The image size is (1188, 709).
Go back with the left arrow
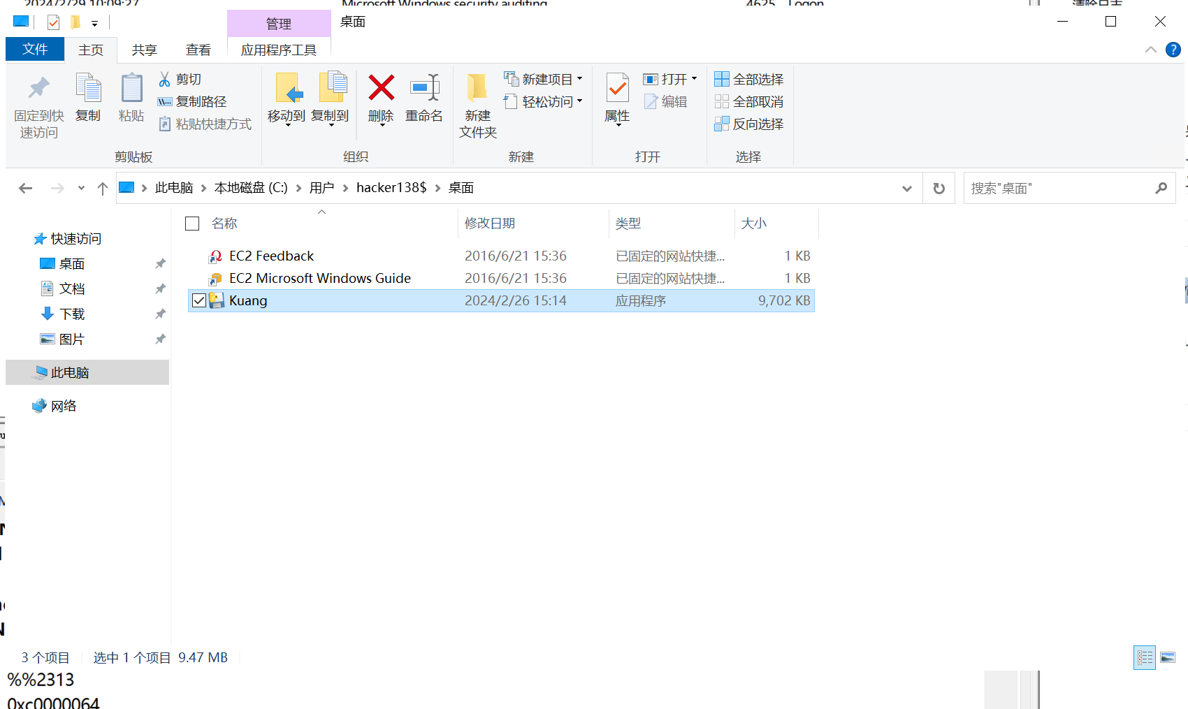pos(26,188)
